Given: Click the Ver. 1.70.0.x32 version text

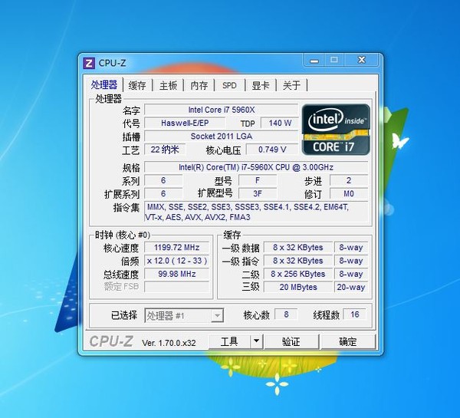Looking at the screenshot, I should (x=169, y=343).
